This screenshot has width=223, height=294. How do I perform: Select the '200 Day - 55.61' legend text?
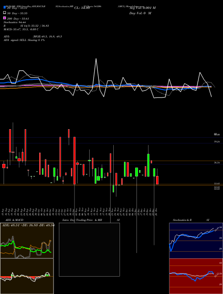(x=18, y=19)
